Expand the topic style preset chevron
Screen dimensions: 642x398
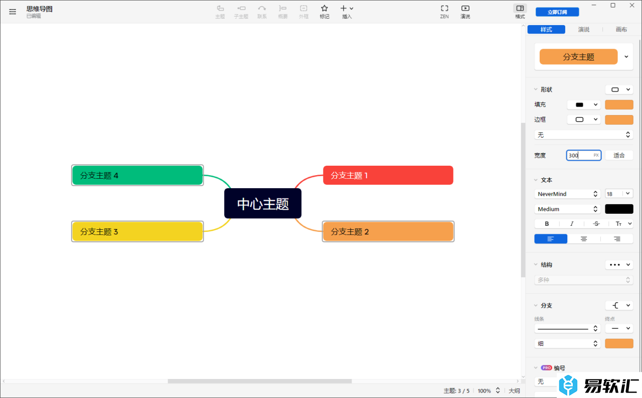(626, 57)
